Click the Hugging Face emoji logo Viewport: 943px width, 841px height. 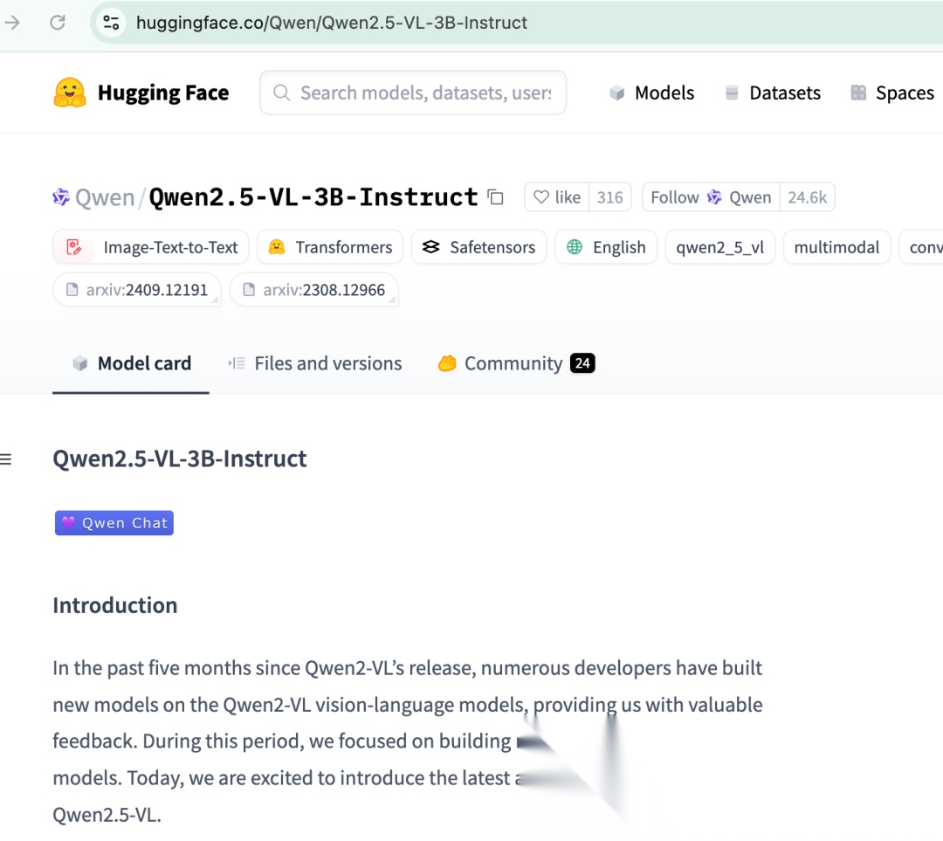tap(70, 93)
